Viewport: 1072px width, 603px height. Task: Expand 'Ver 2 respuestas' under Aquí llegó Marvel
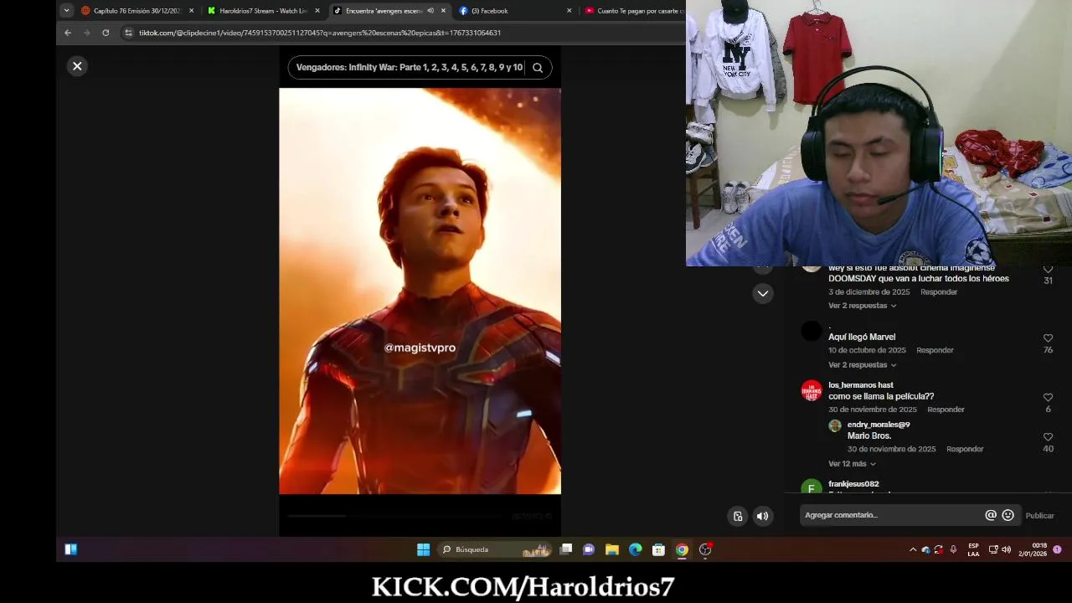862,365
